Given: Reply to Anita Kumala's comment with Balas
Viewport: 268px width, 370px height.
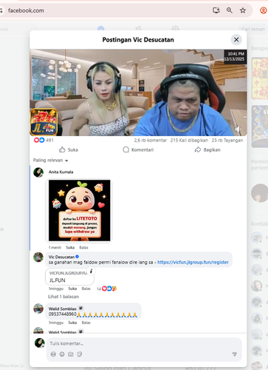Looking at the screenshot, I should click(x=83, y=247).
